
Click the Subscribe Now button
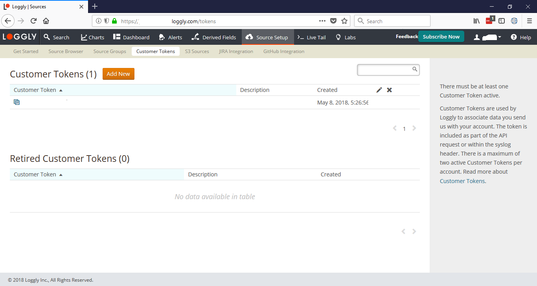[441, 37]
